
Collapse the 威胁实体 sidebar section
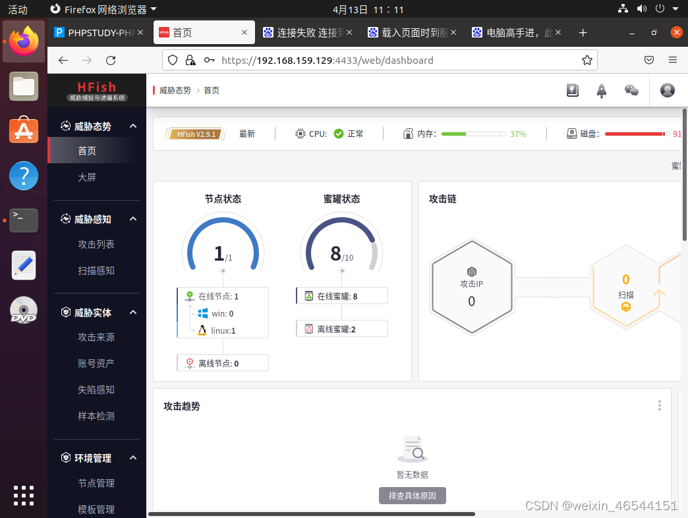point(133,312)
